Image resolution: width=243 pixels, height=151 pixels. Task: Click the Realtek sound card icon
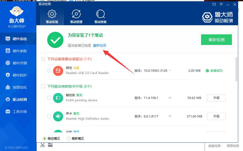tap(58, 116)
